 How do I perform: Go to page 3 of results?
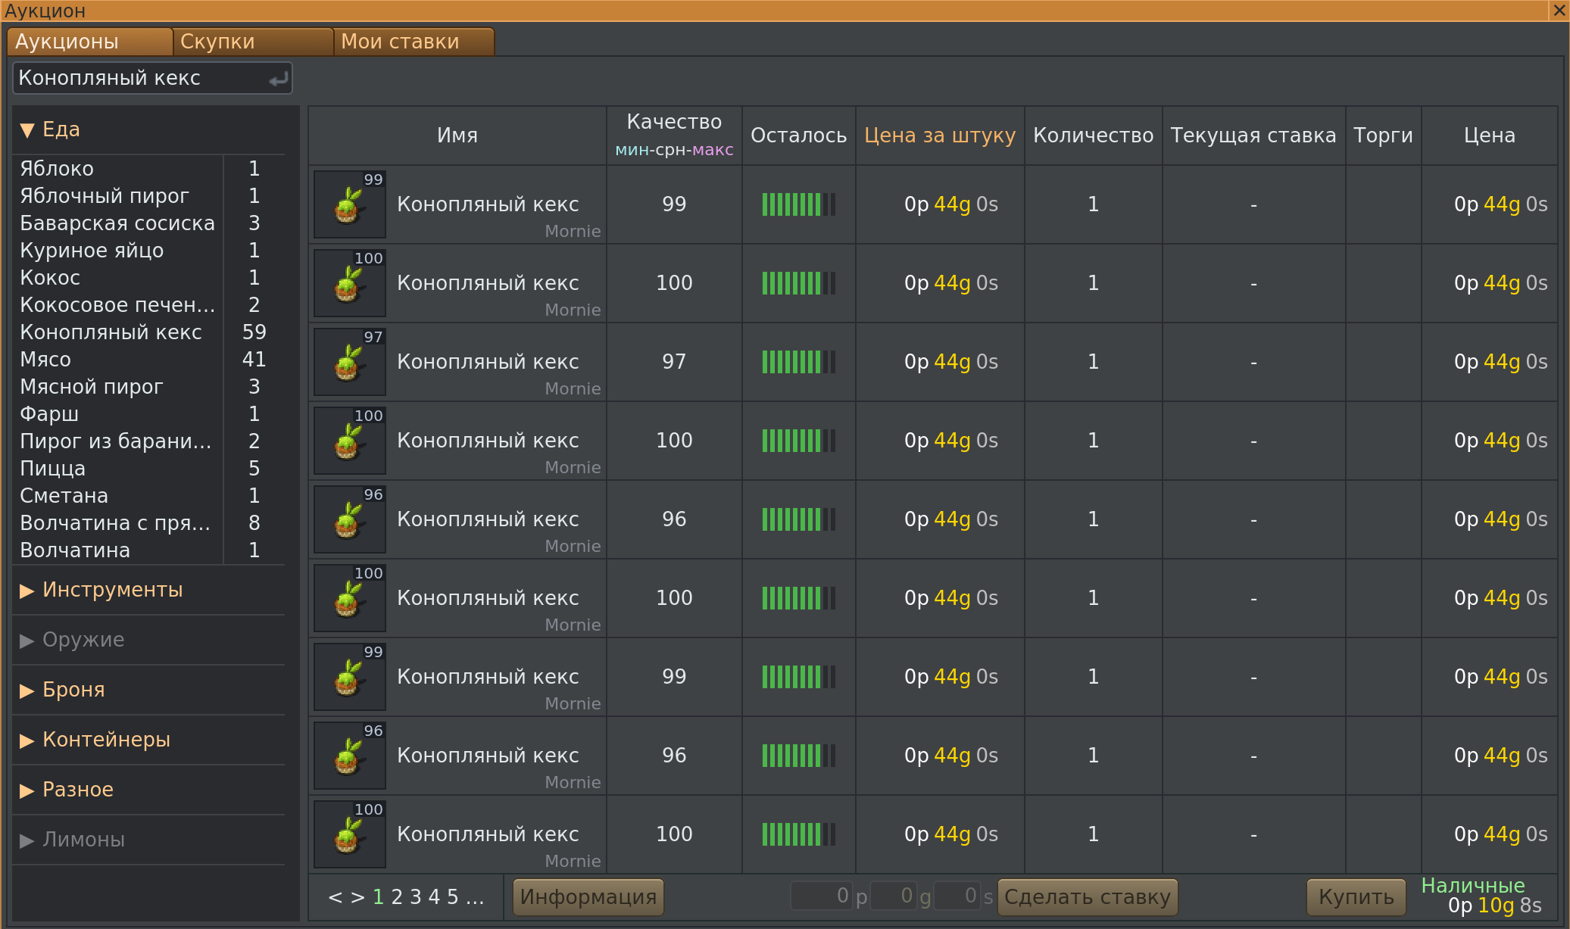[x=415, y=897]
